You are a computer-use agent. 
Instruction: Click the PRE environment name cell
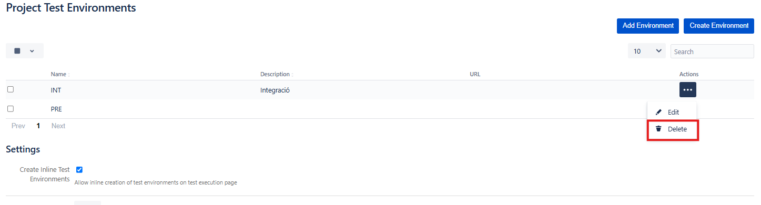(x=57, y=109)
